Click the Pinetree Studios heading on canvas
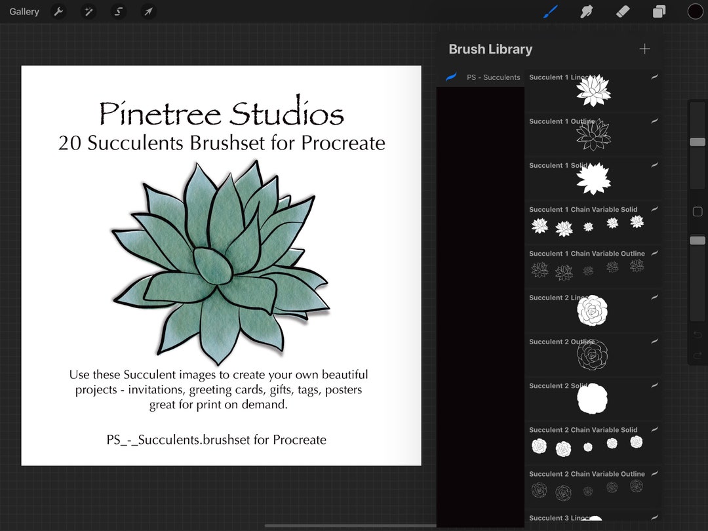This screenshot has width=708, height=531. point(222,111)
